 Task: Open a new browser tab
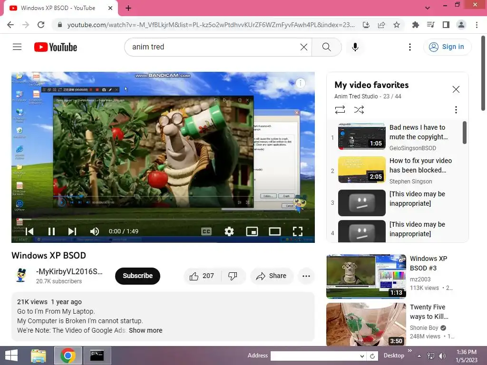pos(128,8)
